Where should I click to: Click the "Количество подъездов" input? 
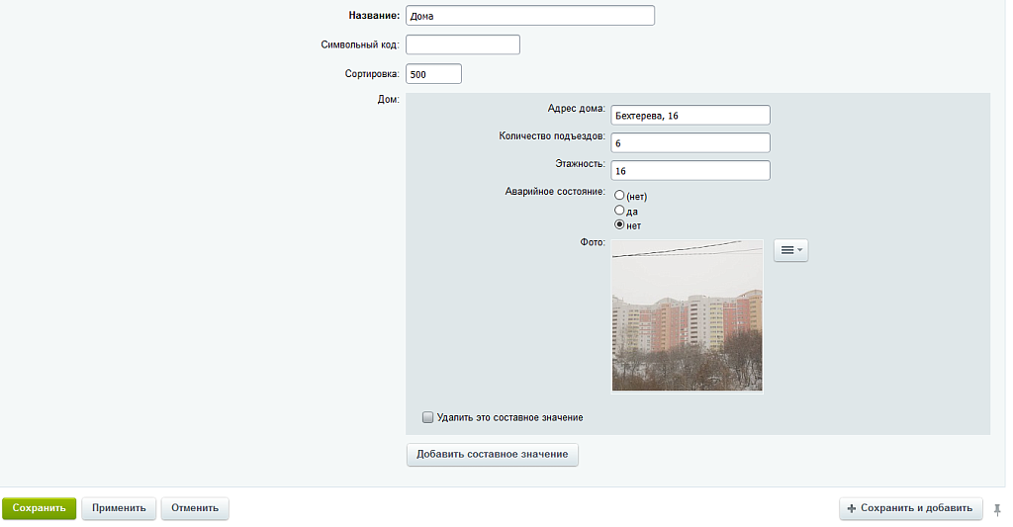(x=691, y=143)
